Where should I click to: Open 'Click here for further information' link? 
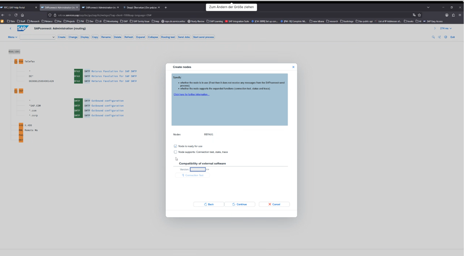coord(192,95)
